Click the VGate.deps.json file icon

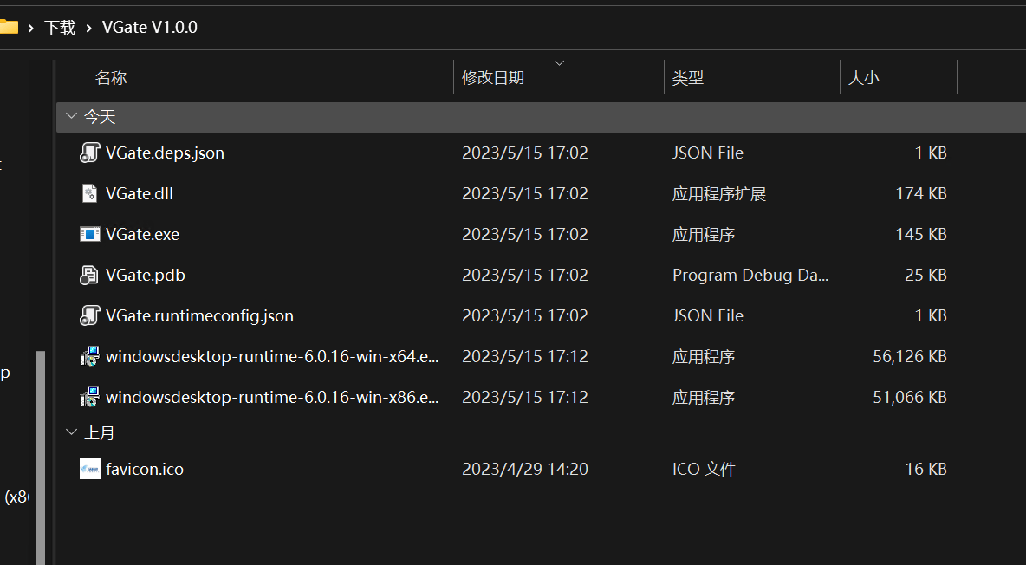(x=89, y=153)
